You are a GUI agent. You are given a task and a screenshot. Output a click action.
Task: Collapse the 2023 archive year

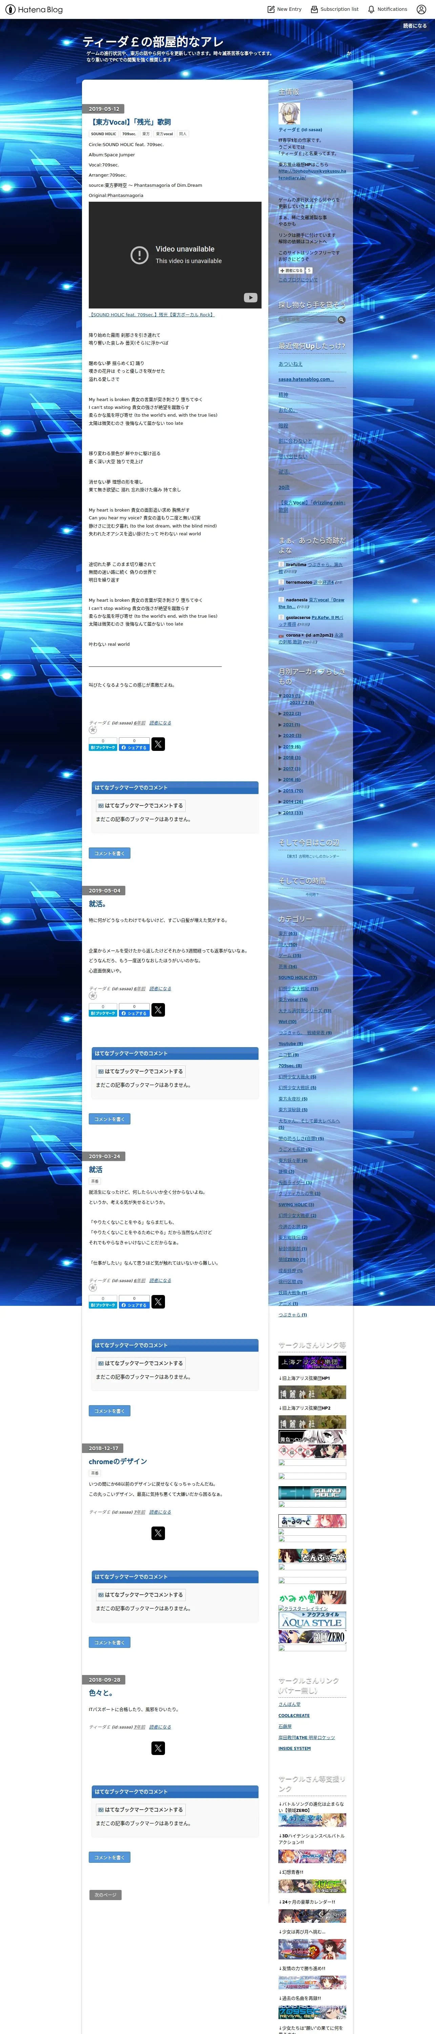[280, 696]
